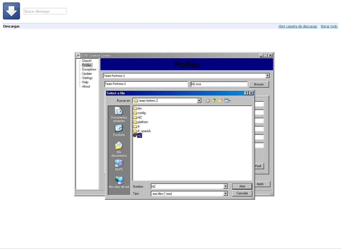The width and height of the screenshot is (341, 249).
Task: Click the Team Fortress 2 profile name field
Action: [146, 84]
